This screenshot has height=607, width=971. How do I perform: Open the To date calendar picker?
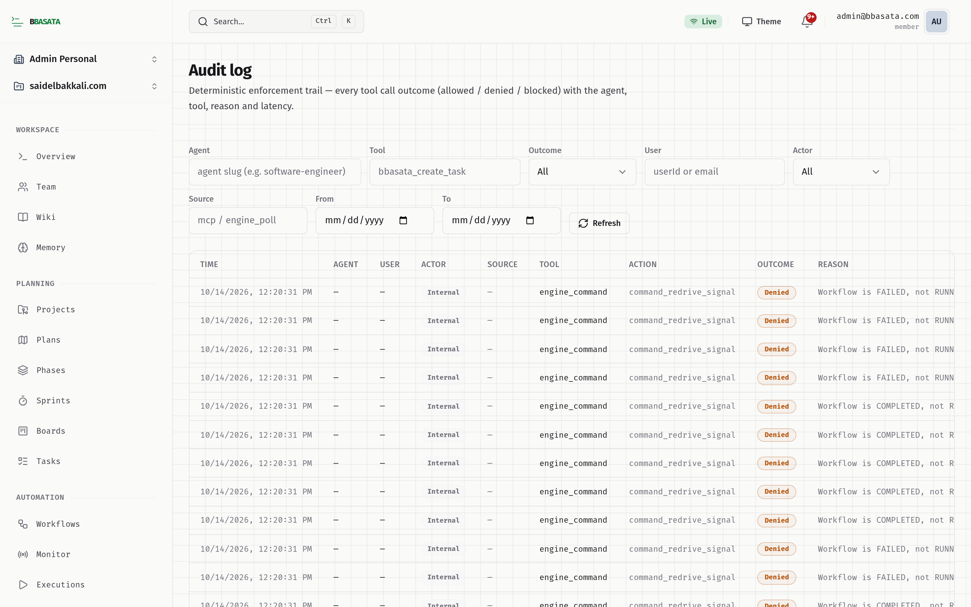(x=530, y=221)
